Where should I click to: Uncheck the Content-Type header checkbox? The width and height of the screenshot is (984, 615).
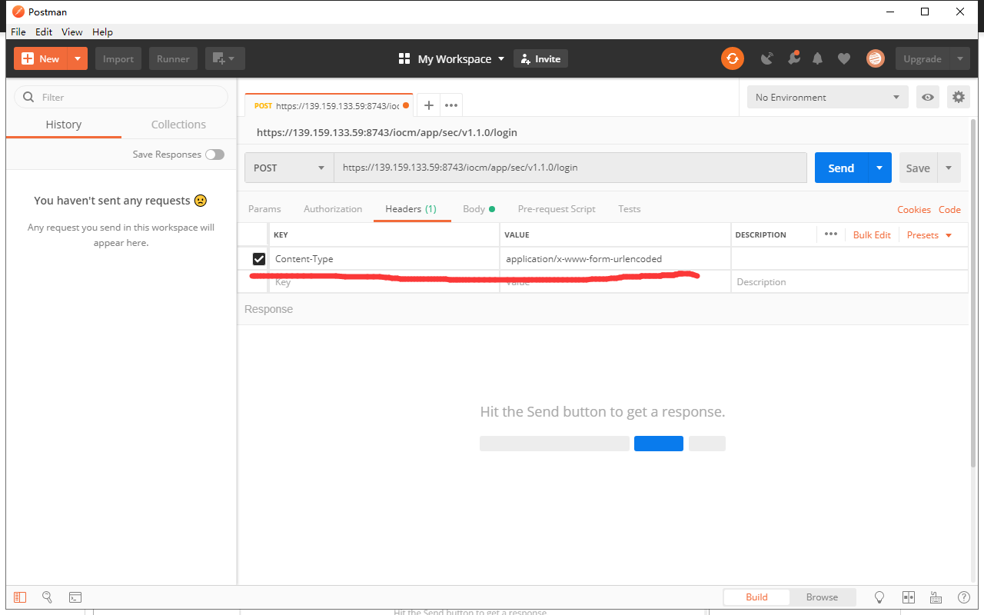(x=259, y=258)
